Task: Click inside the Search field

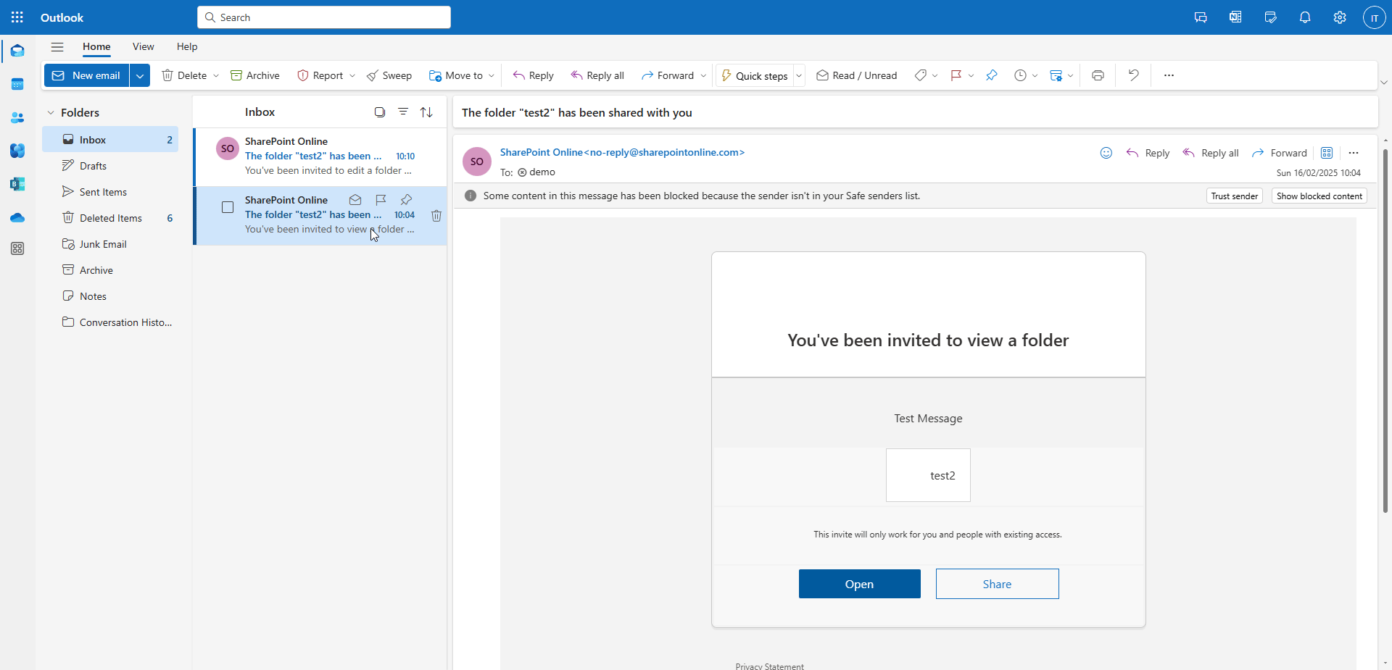Action: (x=323, y=17)
